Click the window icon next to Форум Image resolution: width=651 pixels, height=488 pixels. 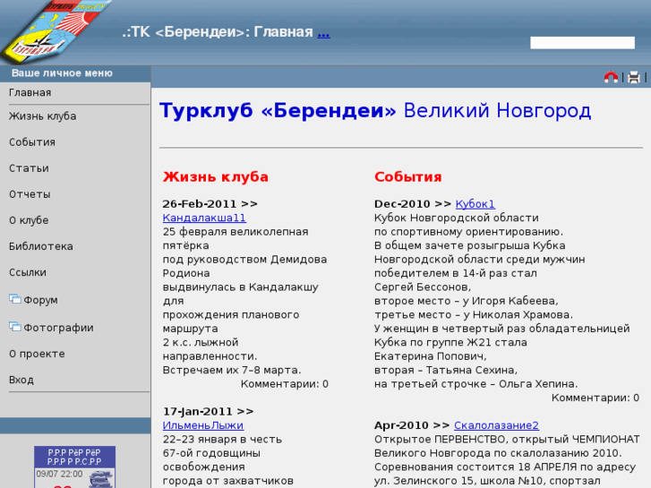(x=14, y=300)
